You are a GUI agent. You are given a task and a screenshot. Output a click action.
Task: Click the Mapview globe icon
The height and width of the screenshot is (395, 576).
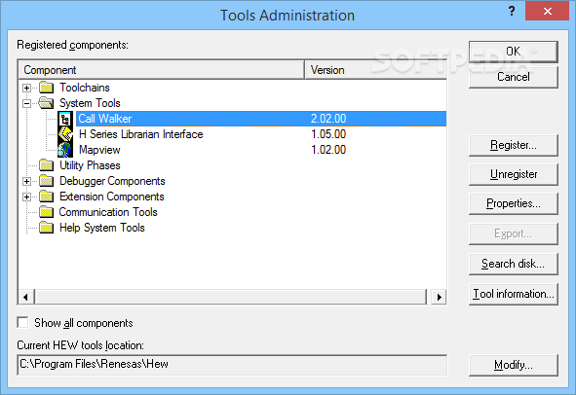point(65,150)
